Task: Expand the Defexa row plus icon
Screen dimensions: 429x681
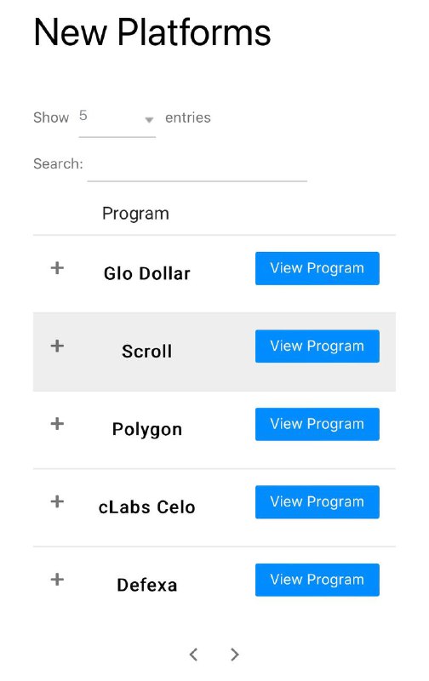Action: click(57, 580)
